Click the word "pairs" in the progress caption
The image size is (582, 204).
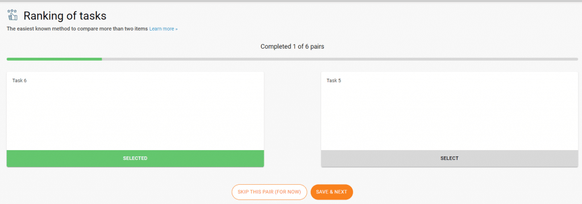[318, 46]
